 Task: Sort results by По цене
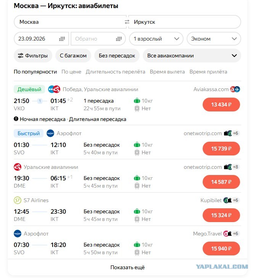(x=71, y=72)
